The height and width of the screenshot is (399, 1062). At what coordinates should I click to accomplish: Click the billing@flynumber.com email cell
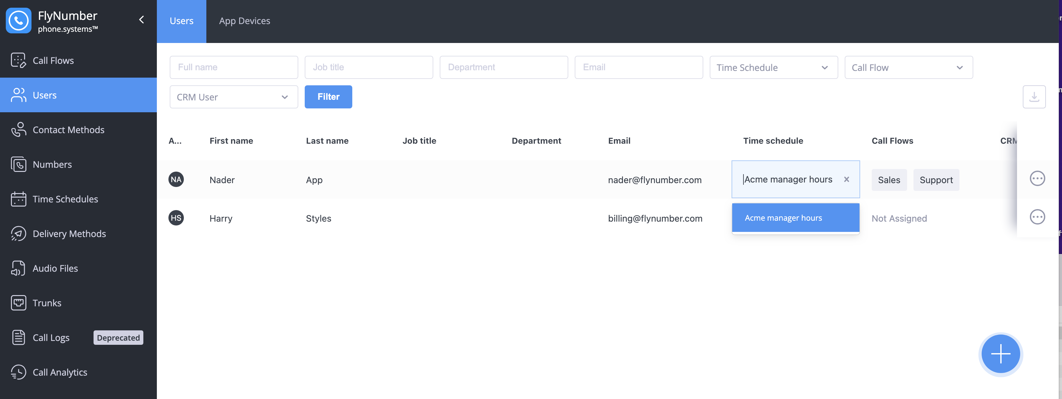point(655,218)
